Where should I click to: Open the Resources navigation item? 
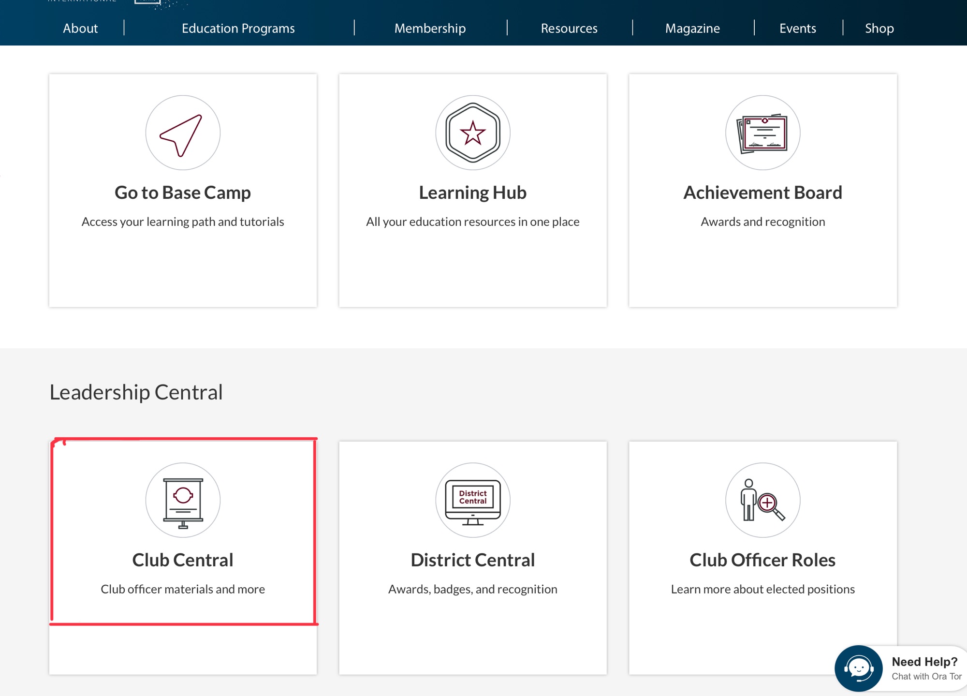pyautogui.click(x=569, y=28)
